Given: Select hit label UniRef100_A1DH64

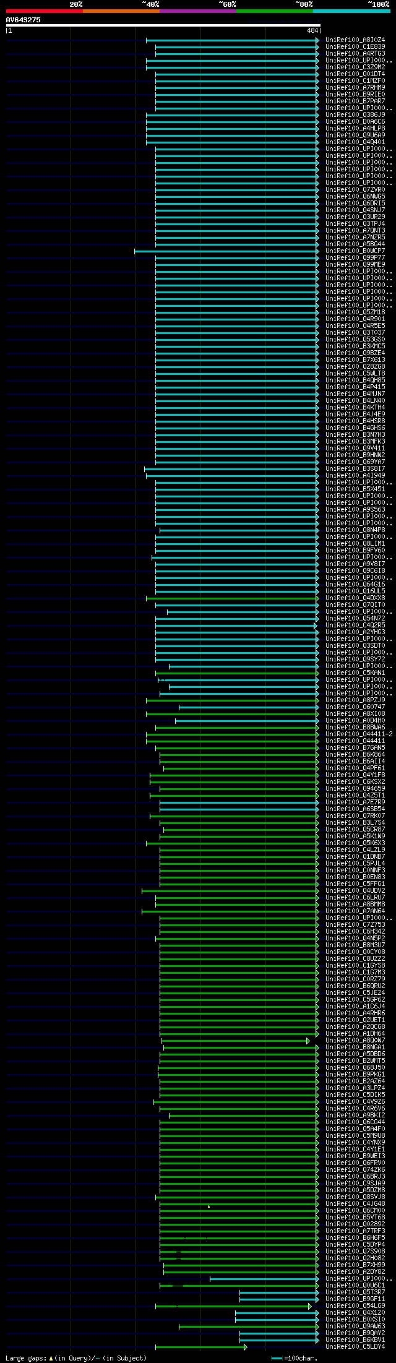Looking at the screenshot, I should coord(355,1033).
